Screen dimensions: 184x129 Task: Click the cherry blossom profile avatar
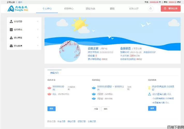pyautogui.click(x=70, y=51)
